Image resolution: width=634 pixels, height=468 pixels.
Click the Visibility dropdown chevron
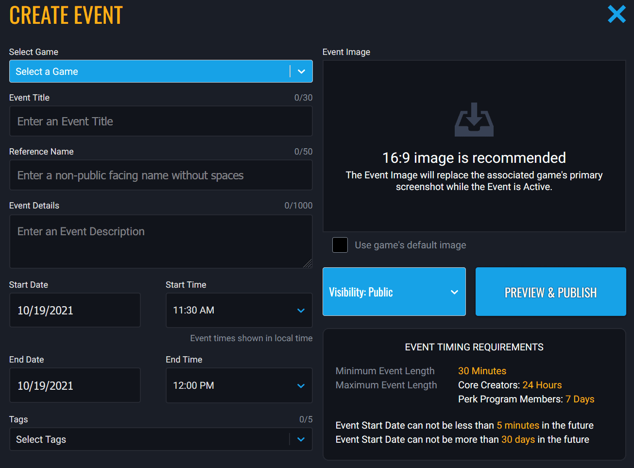tap(454, 292)
